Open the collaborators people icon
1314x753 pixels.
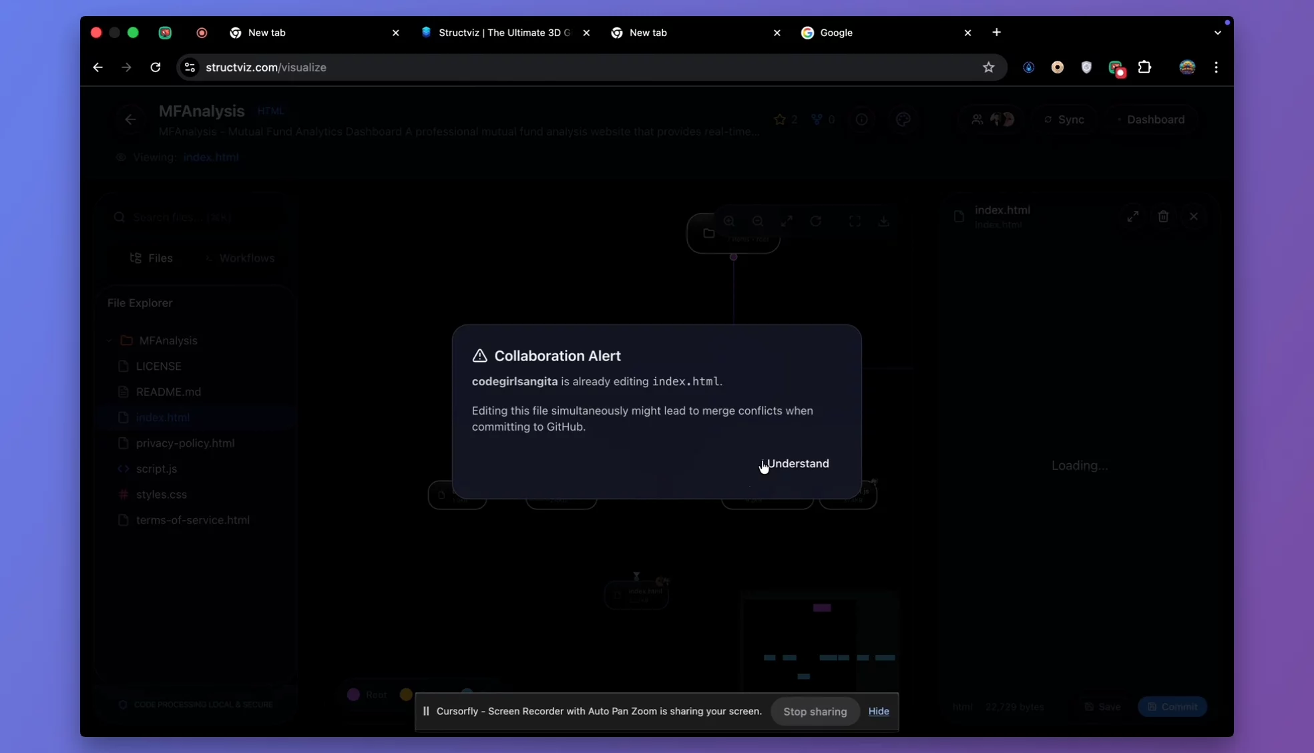977,119
